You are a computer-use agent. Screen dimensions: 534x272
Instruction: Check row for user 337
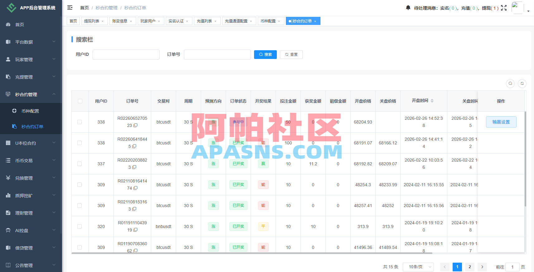[x=79, y=164]
